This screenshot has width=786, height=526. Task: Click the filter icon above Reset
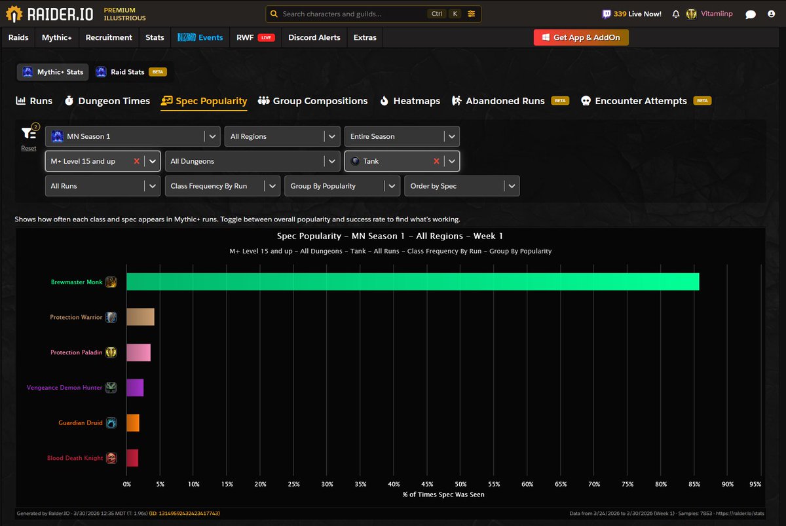point(28,133)
